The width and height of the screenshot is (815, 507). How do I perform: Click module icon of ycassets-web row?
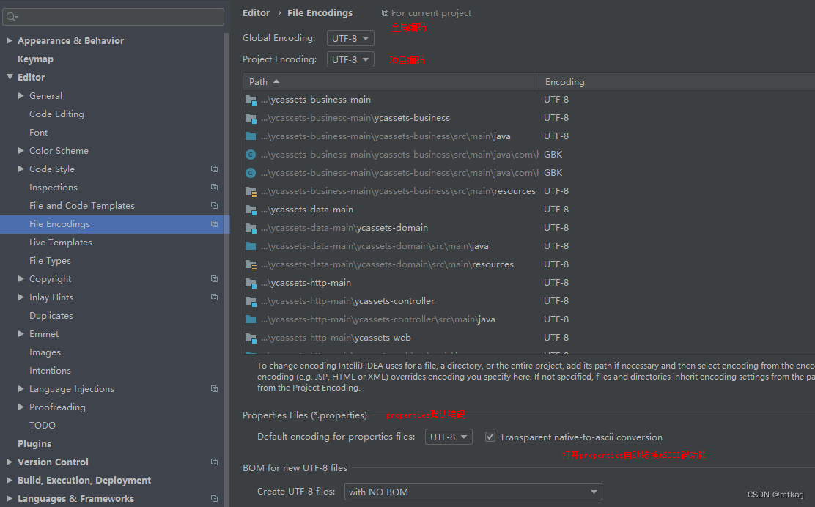point(251,338)
